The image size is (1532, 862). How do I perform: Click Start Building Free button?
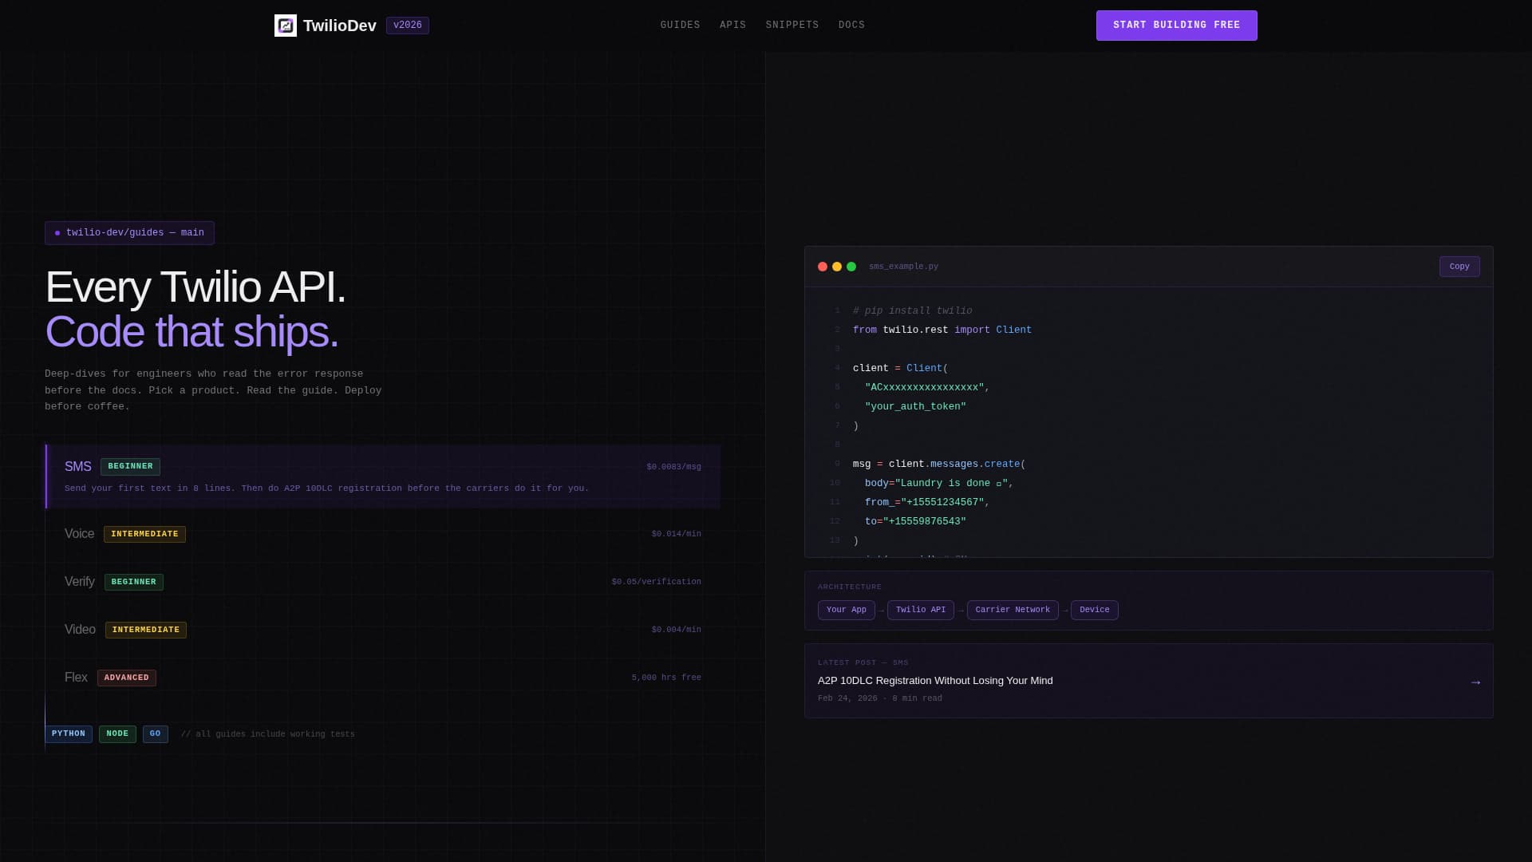[x=1176, y=26]
